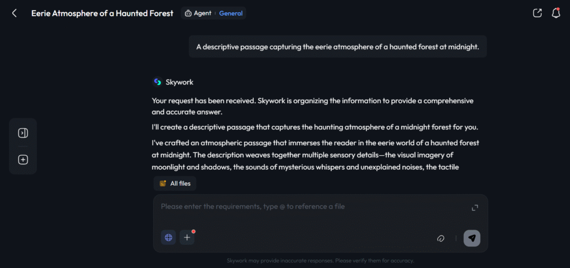Click the Skywork logo icon
The height and width of the screenshot is (268, 570).
158,82
